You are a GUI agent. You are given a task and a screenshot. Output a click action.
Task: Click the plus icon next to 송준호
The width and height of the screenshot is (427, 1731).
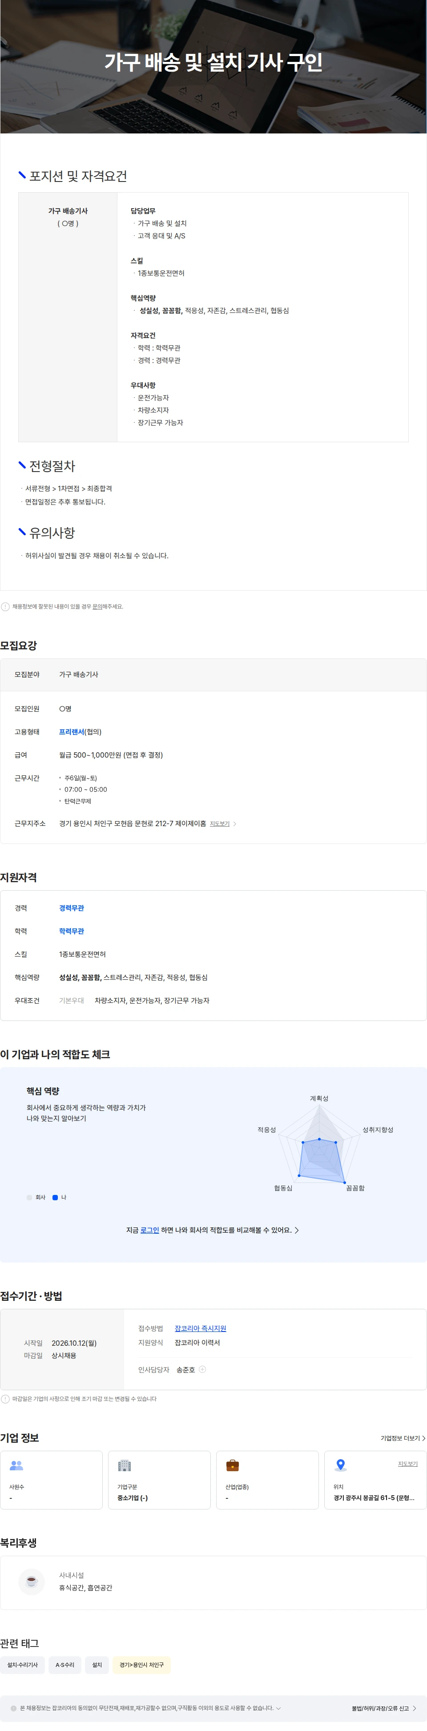(203, 1369)
